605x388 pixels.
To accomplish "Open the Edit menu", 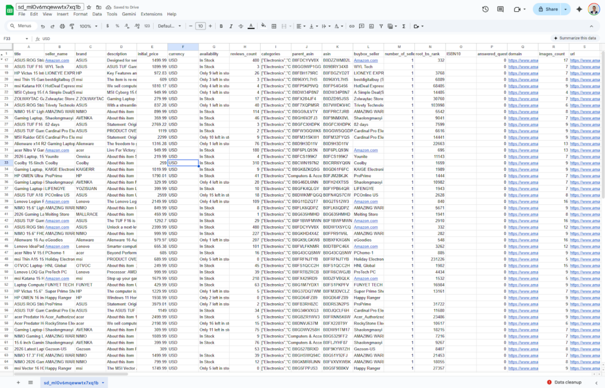I will pyautogui.click(x=34, y=14).
